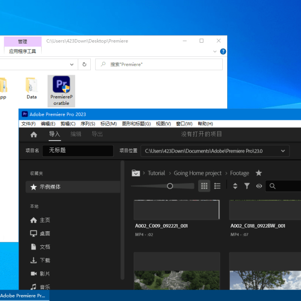Maximize the Explorer window
The image size is (301, 301).
pos(202,41)
